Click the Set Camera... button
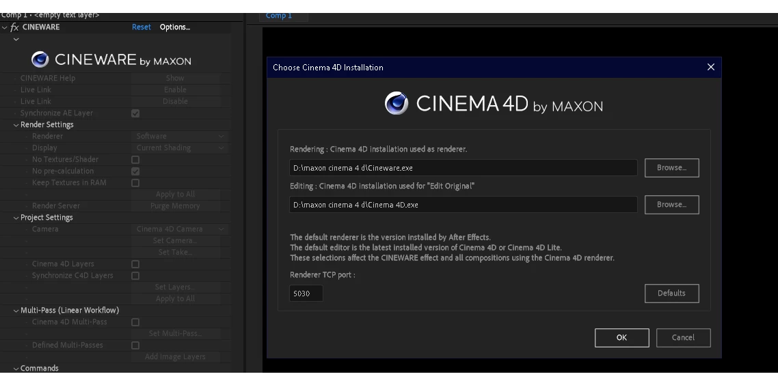Viewport: 778px width, 385px height. (175, 241)
